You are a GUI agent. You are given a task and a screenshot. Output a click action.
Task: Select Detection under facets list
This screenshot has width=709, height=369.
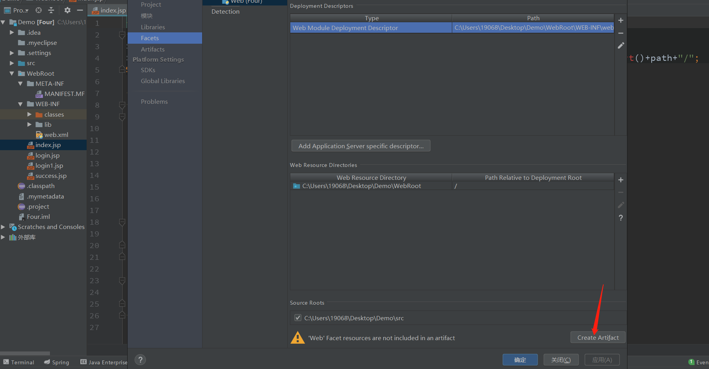(226, 11)
